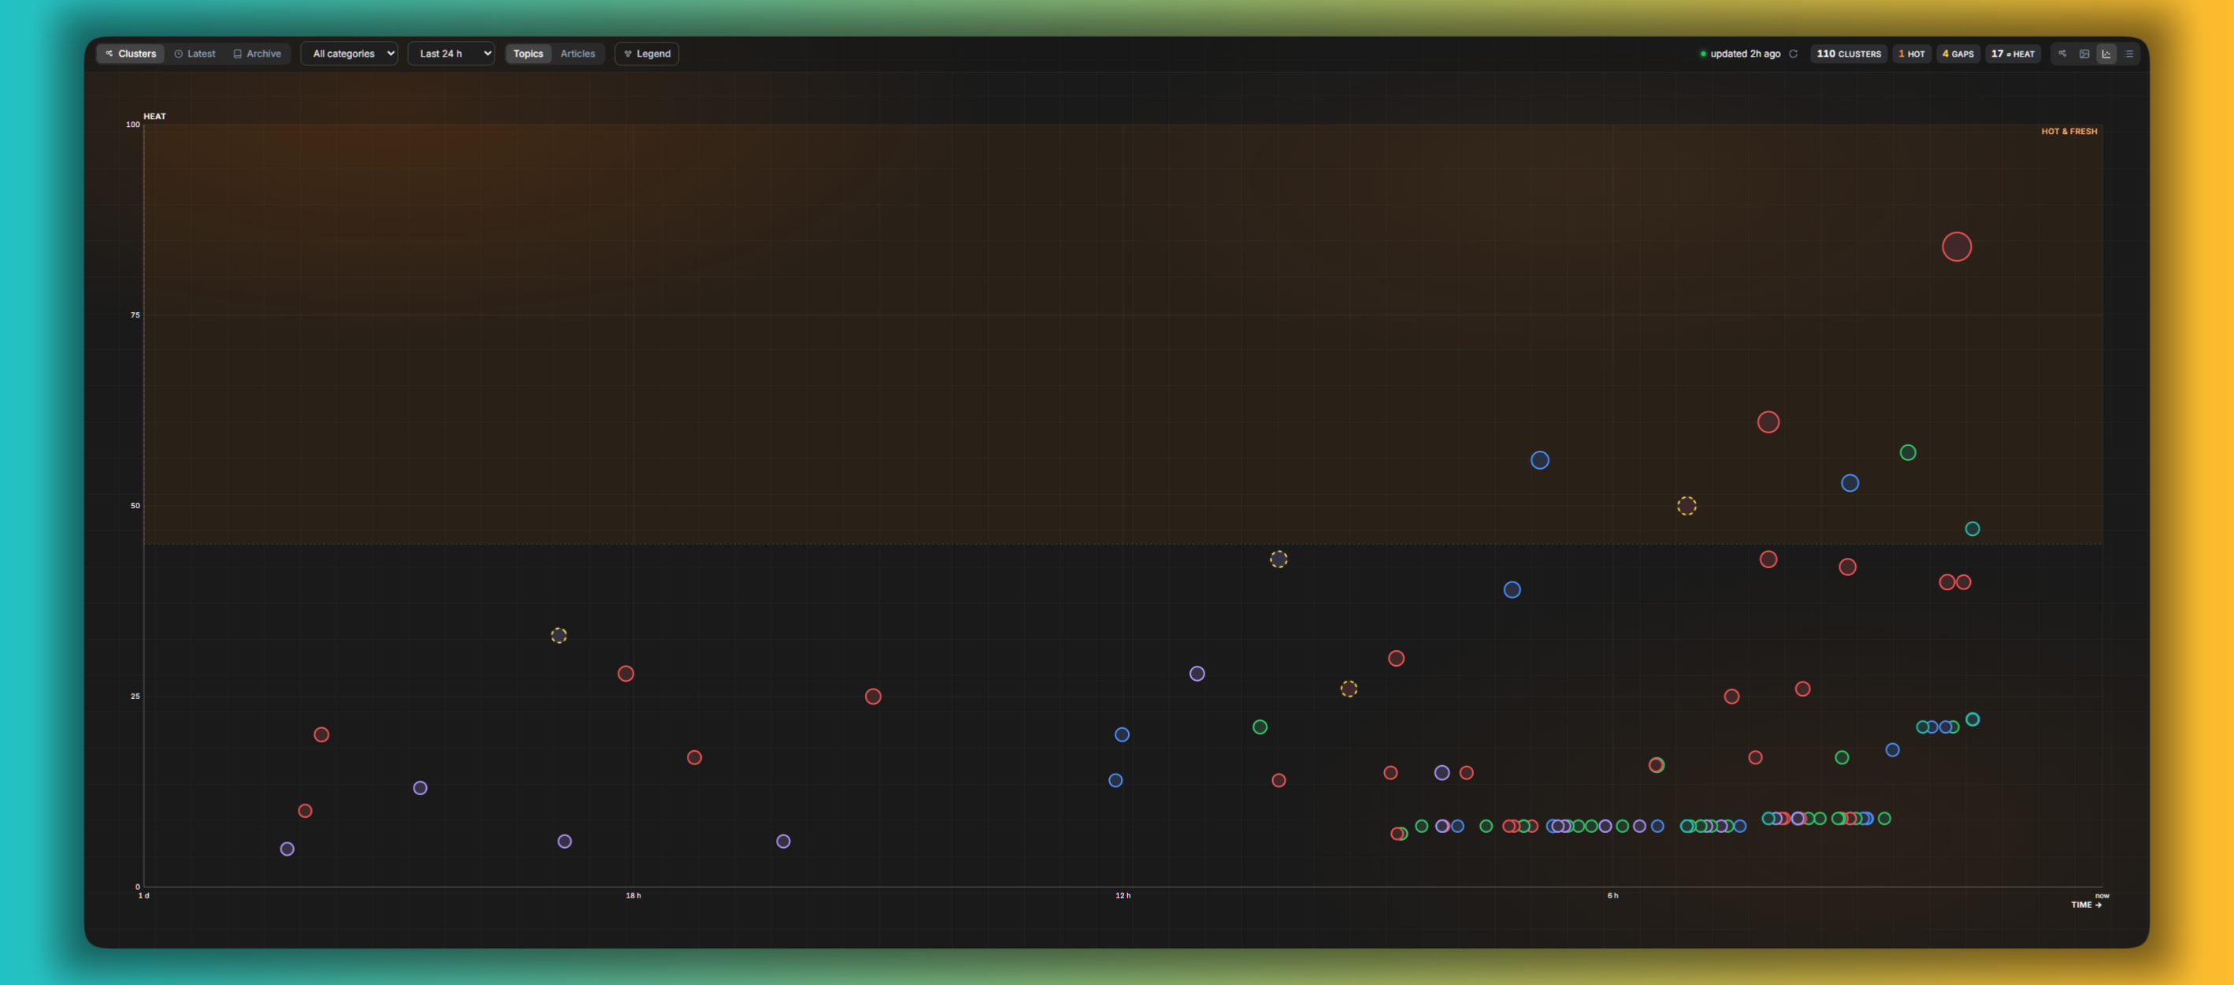Select the green bubble at heat 57

(x=1908, y=452)
